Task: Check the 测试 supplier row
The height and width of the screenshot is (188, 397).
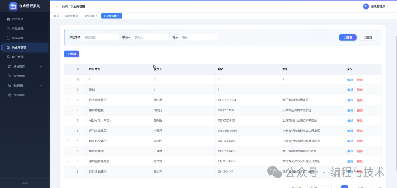Action: [68, 90]
